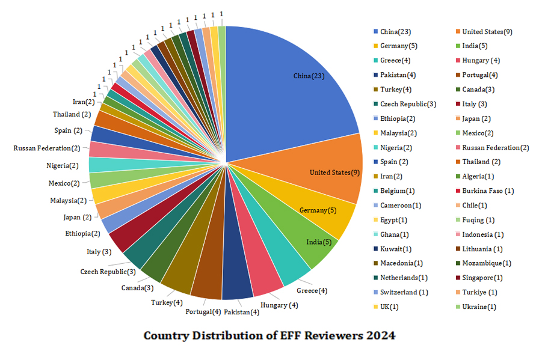Select the "Hungary (4)" data label below the pie

coord(279,305)
